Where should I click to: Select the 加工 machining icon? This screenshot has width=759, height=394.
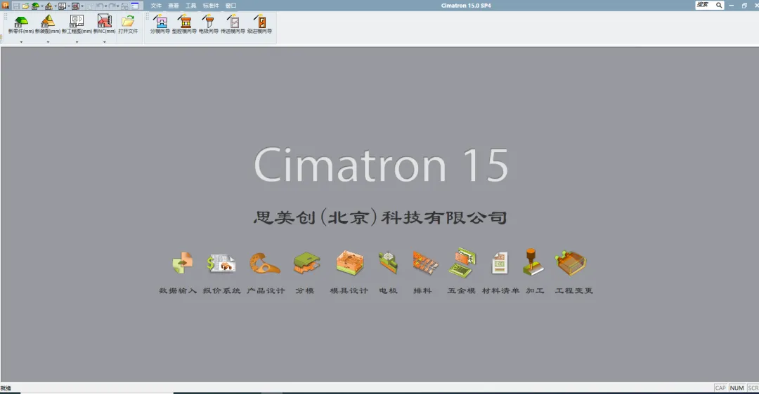point(533,262)
